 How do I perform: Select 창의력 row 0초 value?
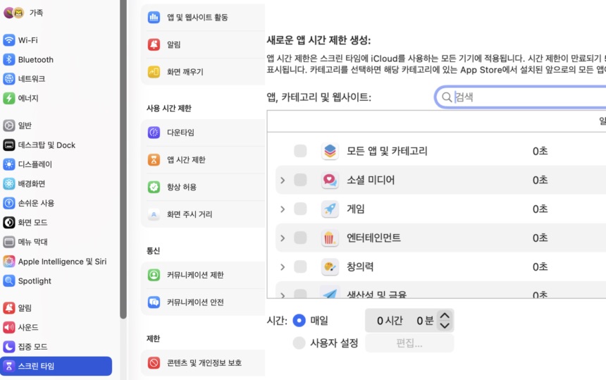pyautogui.click(x=540, y=267)
